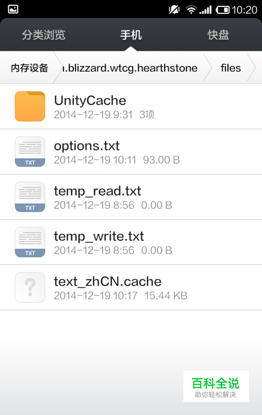Tap the temp_write.txt TXT file icon
Image resolution: width=262 pixels, height=415 pixels.
(30, 242)
